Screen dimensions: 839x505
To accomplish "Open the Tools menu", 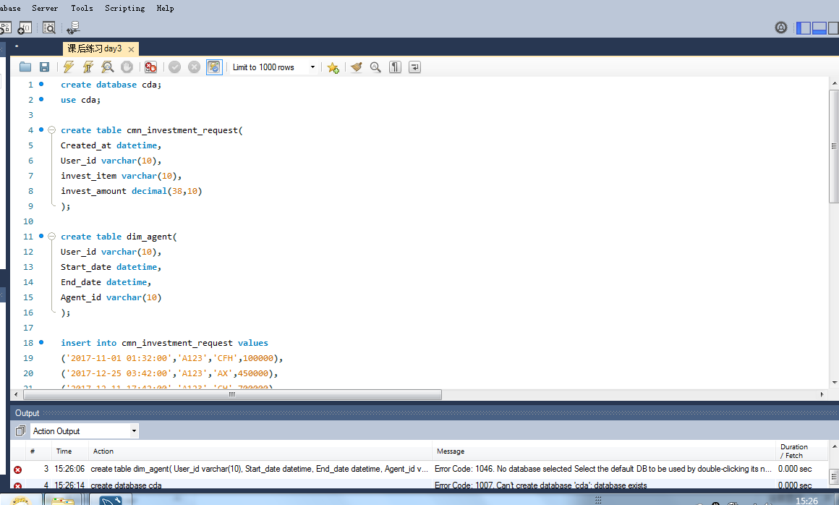I will coord(82,8).
